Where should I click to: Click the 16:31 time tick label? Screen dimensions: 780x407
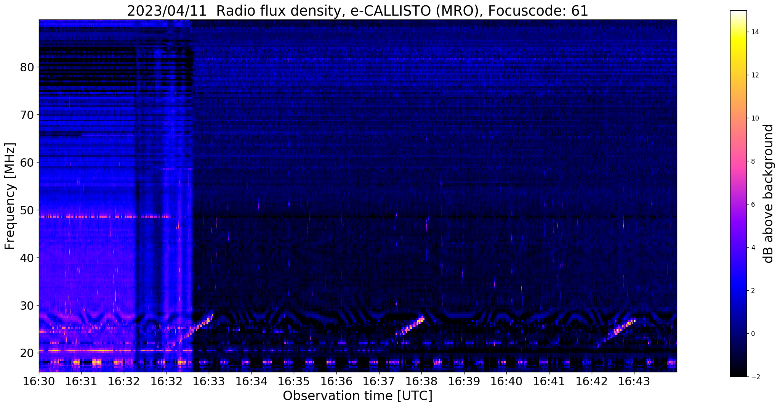[81, 382]
